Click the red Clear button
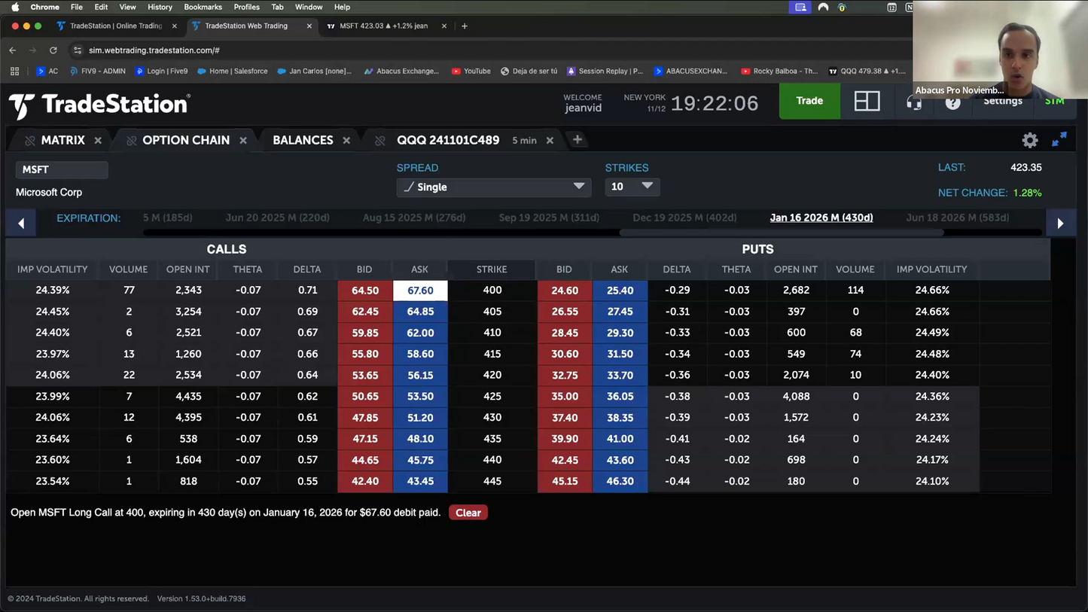Viewport: 1088px width, 612px height. coord(468,513)
